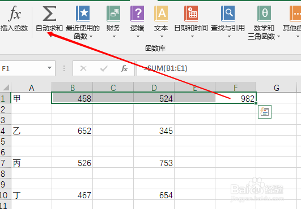Expand the Financial (财务) dropdown arrow
The image size is (301, 209).
pyautogui.click(x=114, y=36)
